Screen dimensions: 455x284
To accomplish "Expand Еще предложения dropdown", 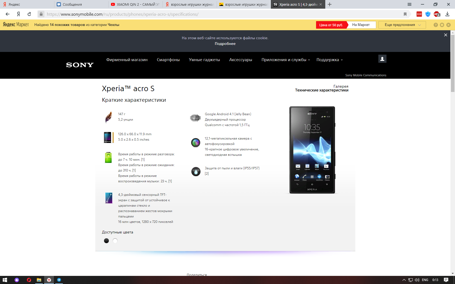I will click(x=402, y=25).
